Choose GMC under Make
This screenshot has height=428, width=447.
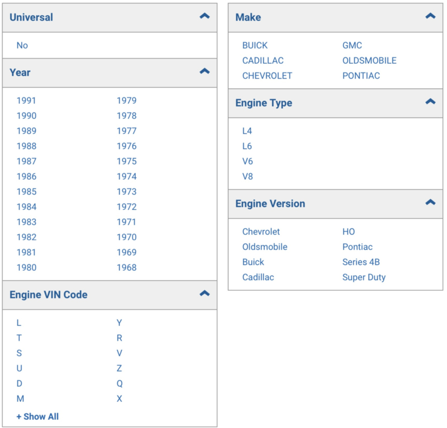coord(352,46)
